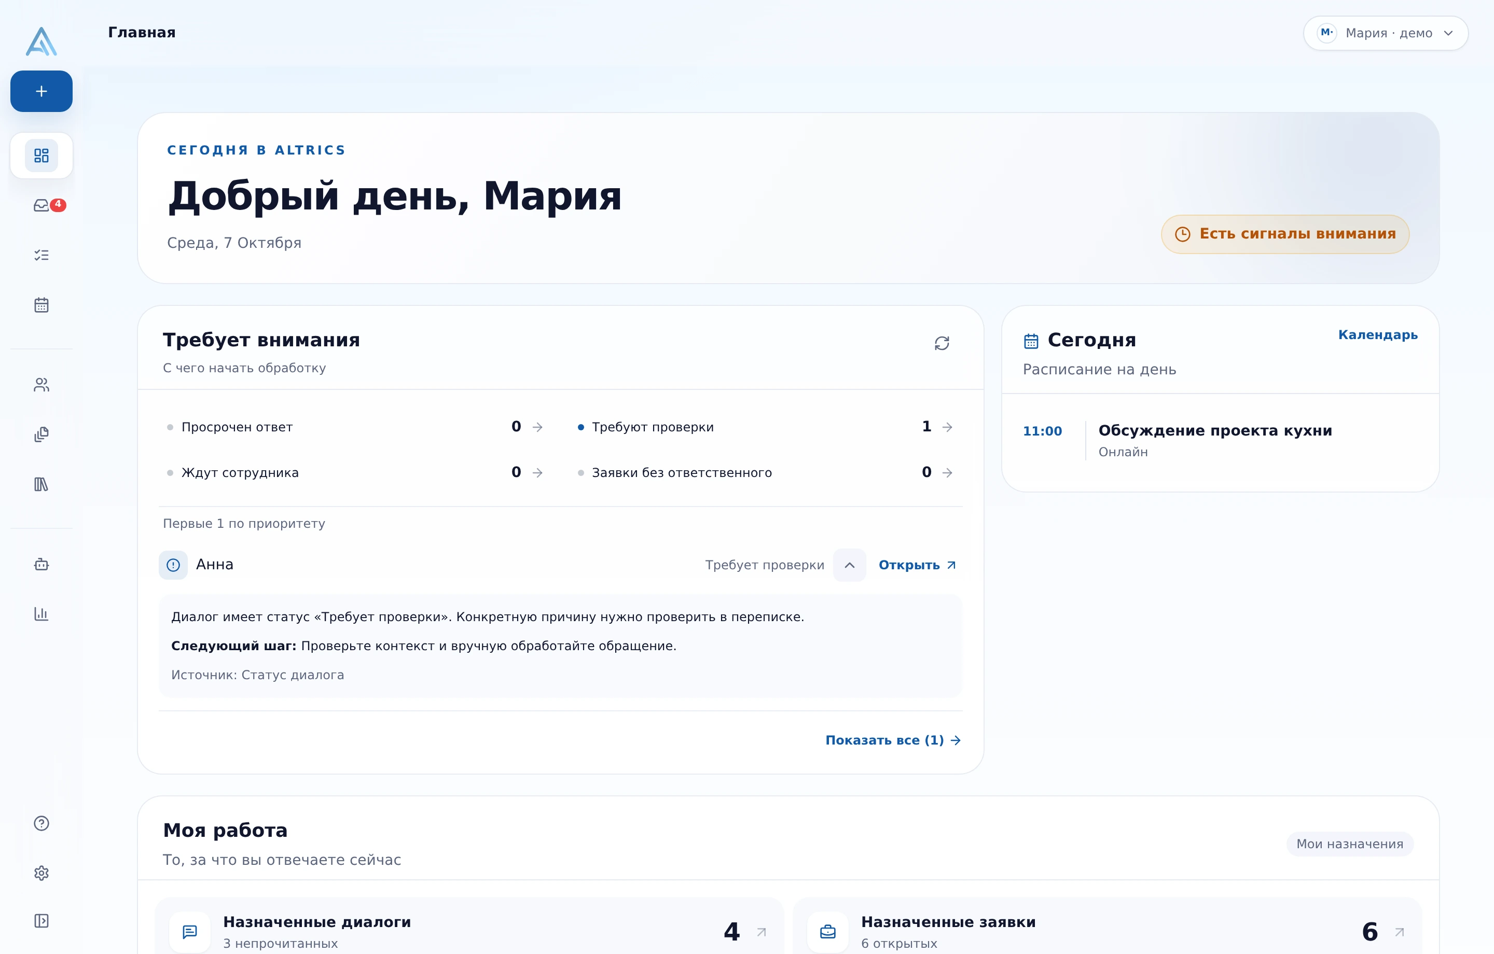Click the 11:00 event time
This screenshot has width=1494, height=954.
click(1042, 431)
